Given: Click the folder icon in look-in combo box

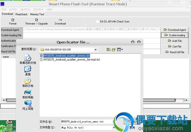Looking at the screenshot, I should [x=42, y=50].
